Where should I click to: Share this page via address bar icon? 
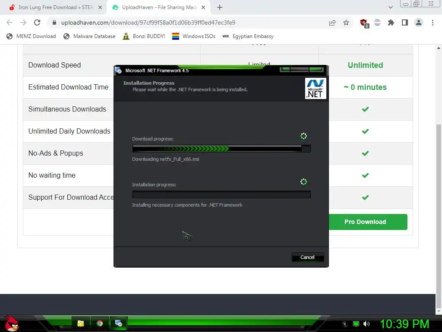click(x=332, y=22)
